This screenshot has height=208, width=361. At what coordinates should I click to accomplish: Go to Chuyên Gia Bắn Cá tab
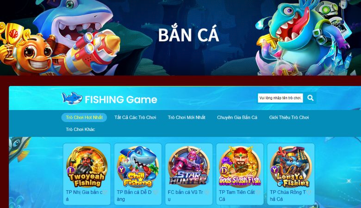(x=237, y=117)
